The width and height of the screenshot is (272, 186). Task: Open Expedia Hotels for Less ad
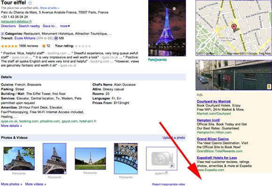[217, 158]
